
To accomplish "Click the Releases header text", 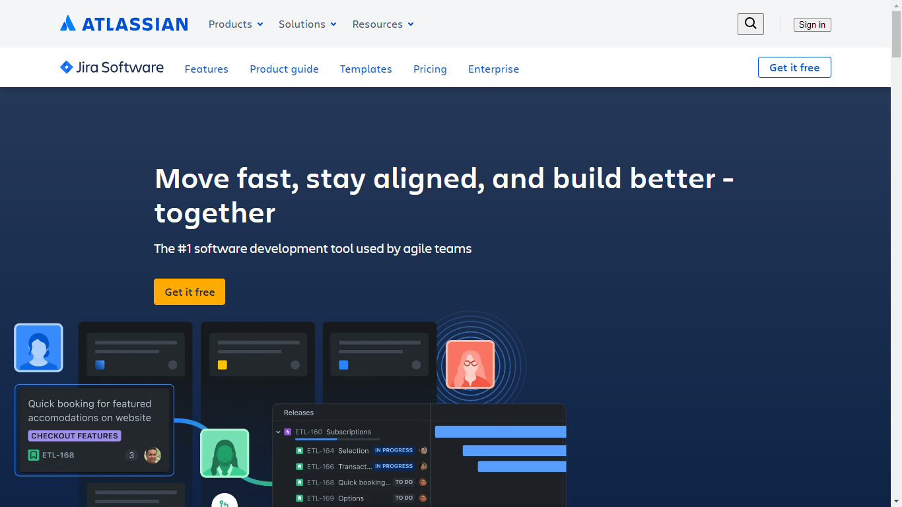I will point(298,413).
